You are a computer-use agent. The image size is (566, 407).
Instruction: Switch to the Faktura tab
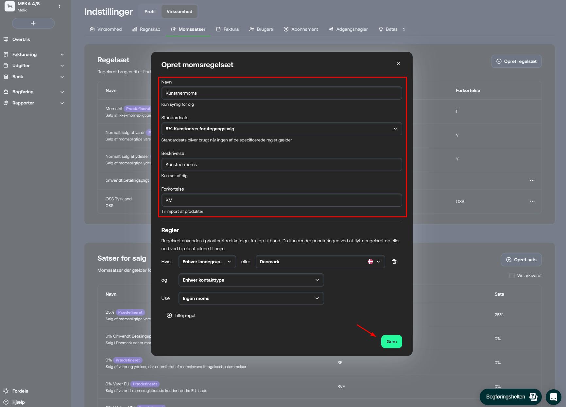228,29
